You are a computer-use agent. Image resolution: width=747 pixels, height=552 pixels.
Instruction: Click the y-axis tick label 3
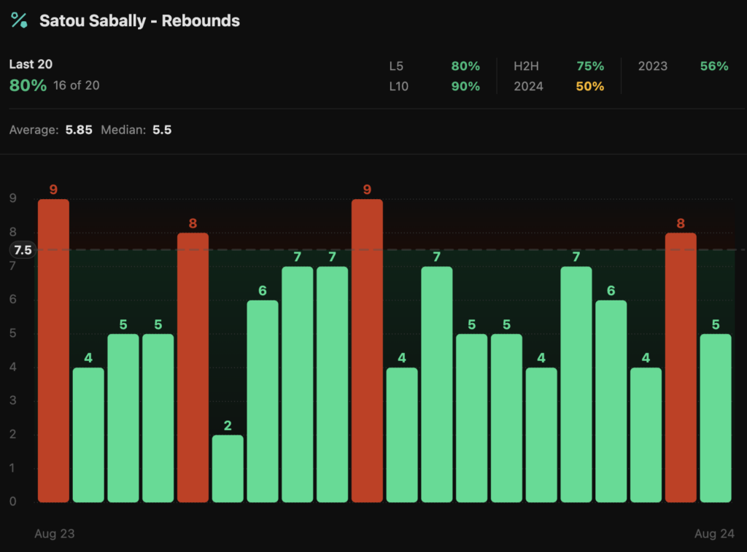[13, 400]
